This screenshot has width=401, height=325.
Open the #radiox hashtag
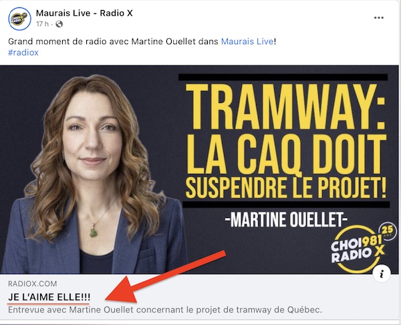tap(23, 52)
